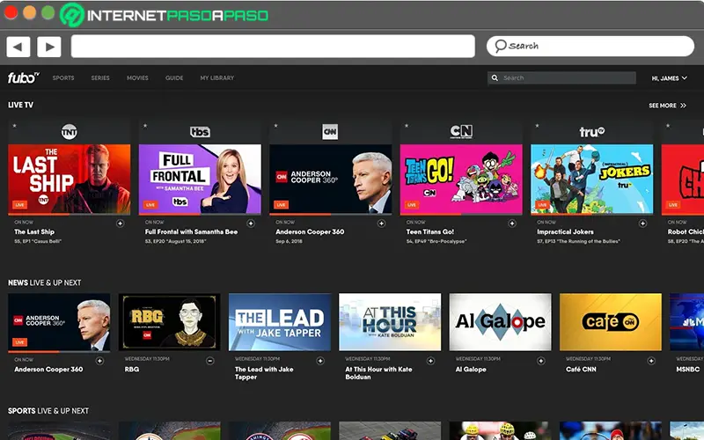Favorite the truTV channel star

[537, 126]
